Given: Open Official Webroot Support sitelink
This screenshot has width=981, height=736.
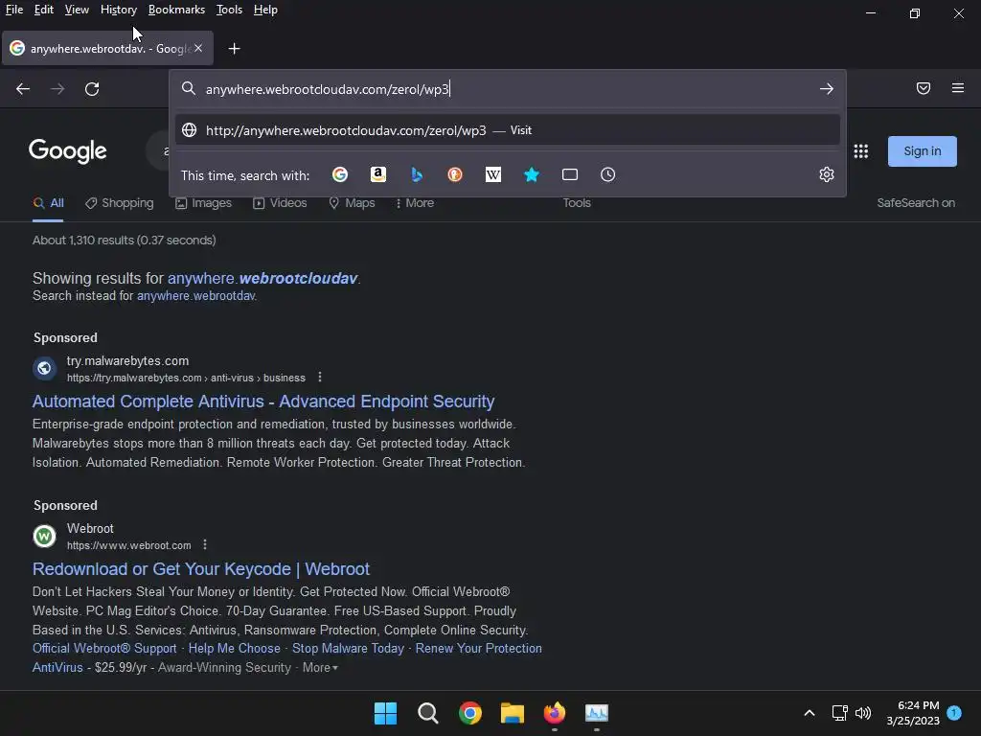Looking at the screenshot, I should click(x=104, y=649).
